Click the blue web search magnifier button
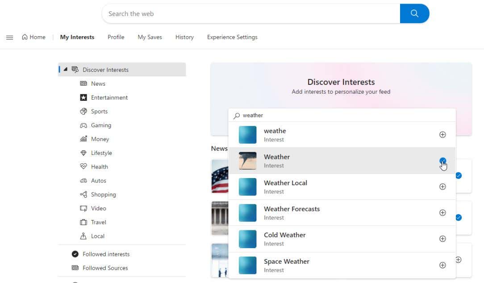484x283 pixels. pyautogui.click(x=414, y=13)
